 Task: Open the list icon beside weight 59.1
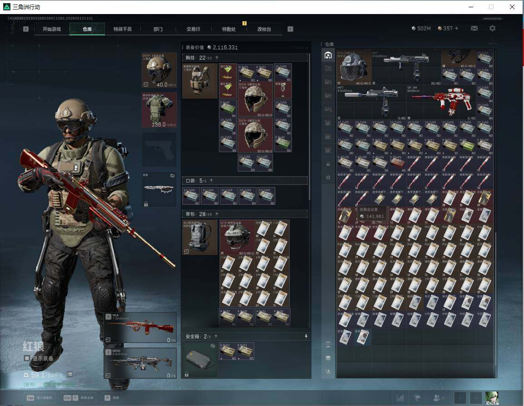(x=69, y=374)
